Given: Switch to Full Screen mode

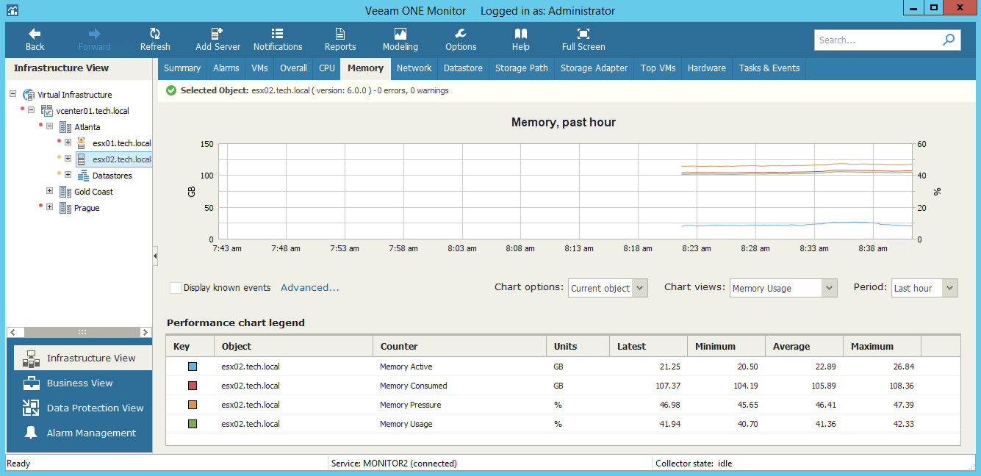Looking at the screenshot, I should pos(583,40).
